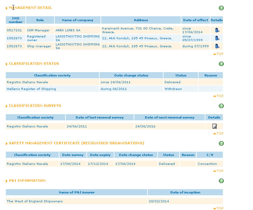This screenshot has height=210, width=253.
Task: Open help for Safety Management Certificate section
Action: pyautogui.click(x=221, y=143)
